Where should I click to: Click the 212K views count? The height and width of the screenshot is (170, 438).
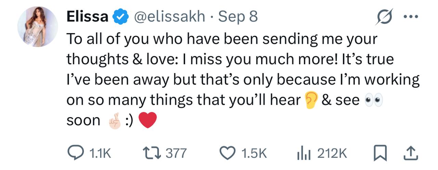(x=332, y=153)
